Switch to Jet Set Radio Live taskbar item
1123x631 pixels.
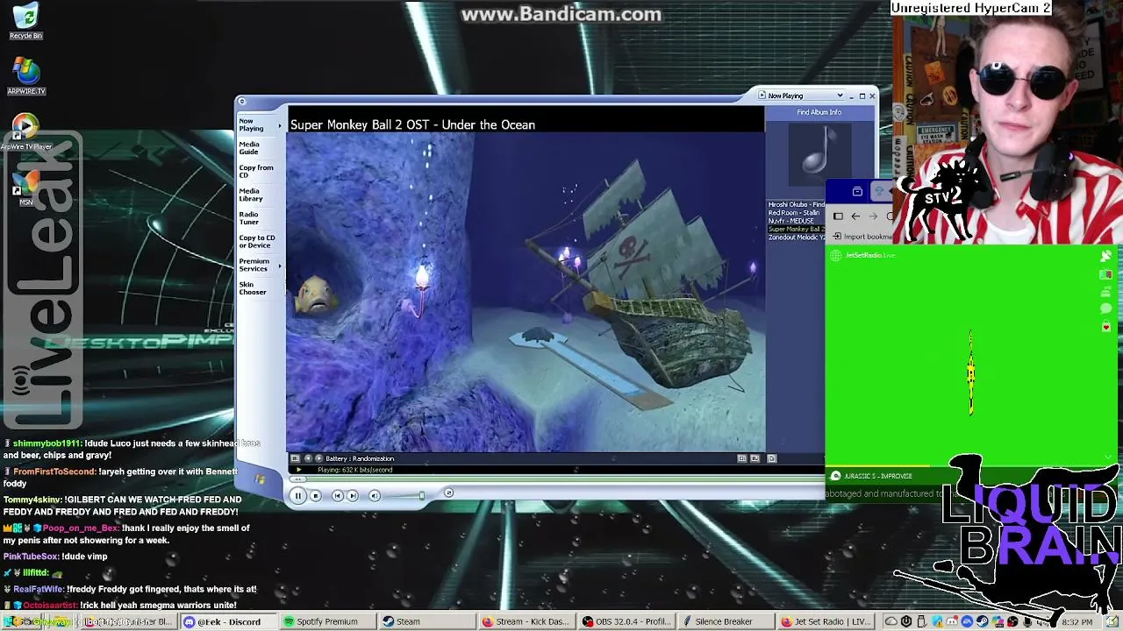tap(825, 622)
